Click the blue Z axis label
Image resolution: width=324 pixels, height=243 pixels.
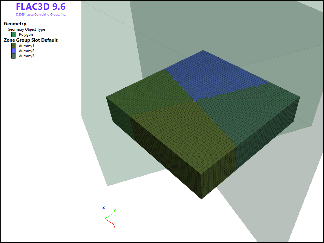tap(103, 207)
